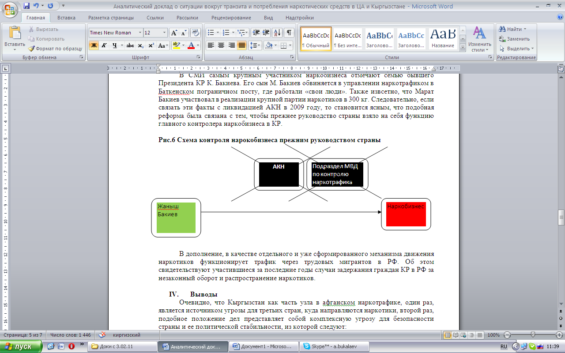Image resolution: width=565 pixels, height=353 pixels.
Task: Center the paragraph text
Action: (x=221, y=45)
